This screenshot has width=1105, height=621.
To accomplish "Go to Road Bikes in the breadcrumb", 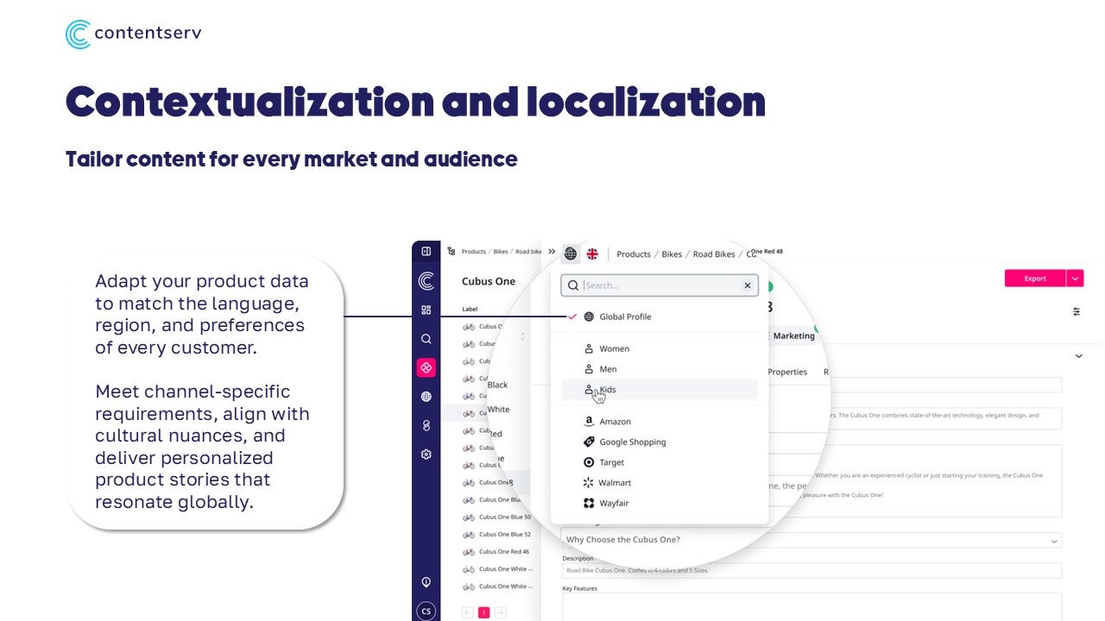I will pyautogui.click(x=714, y=254).
